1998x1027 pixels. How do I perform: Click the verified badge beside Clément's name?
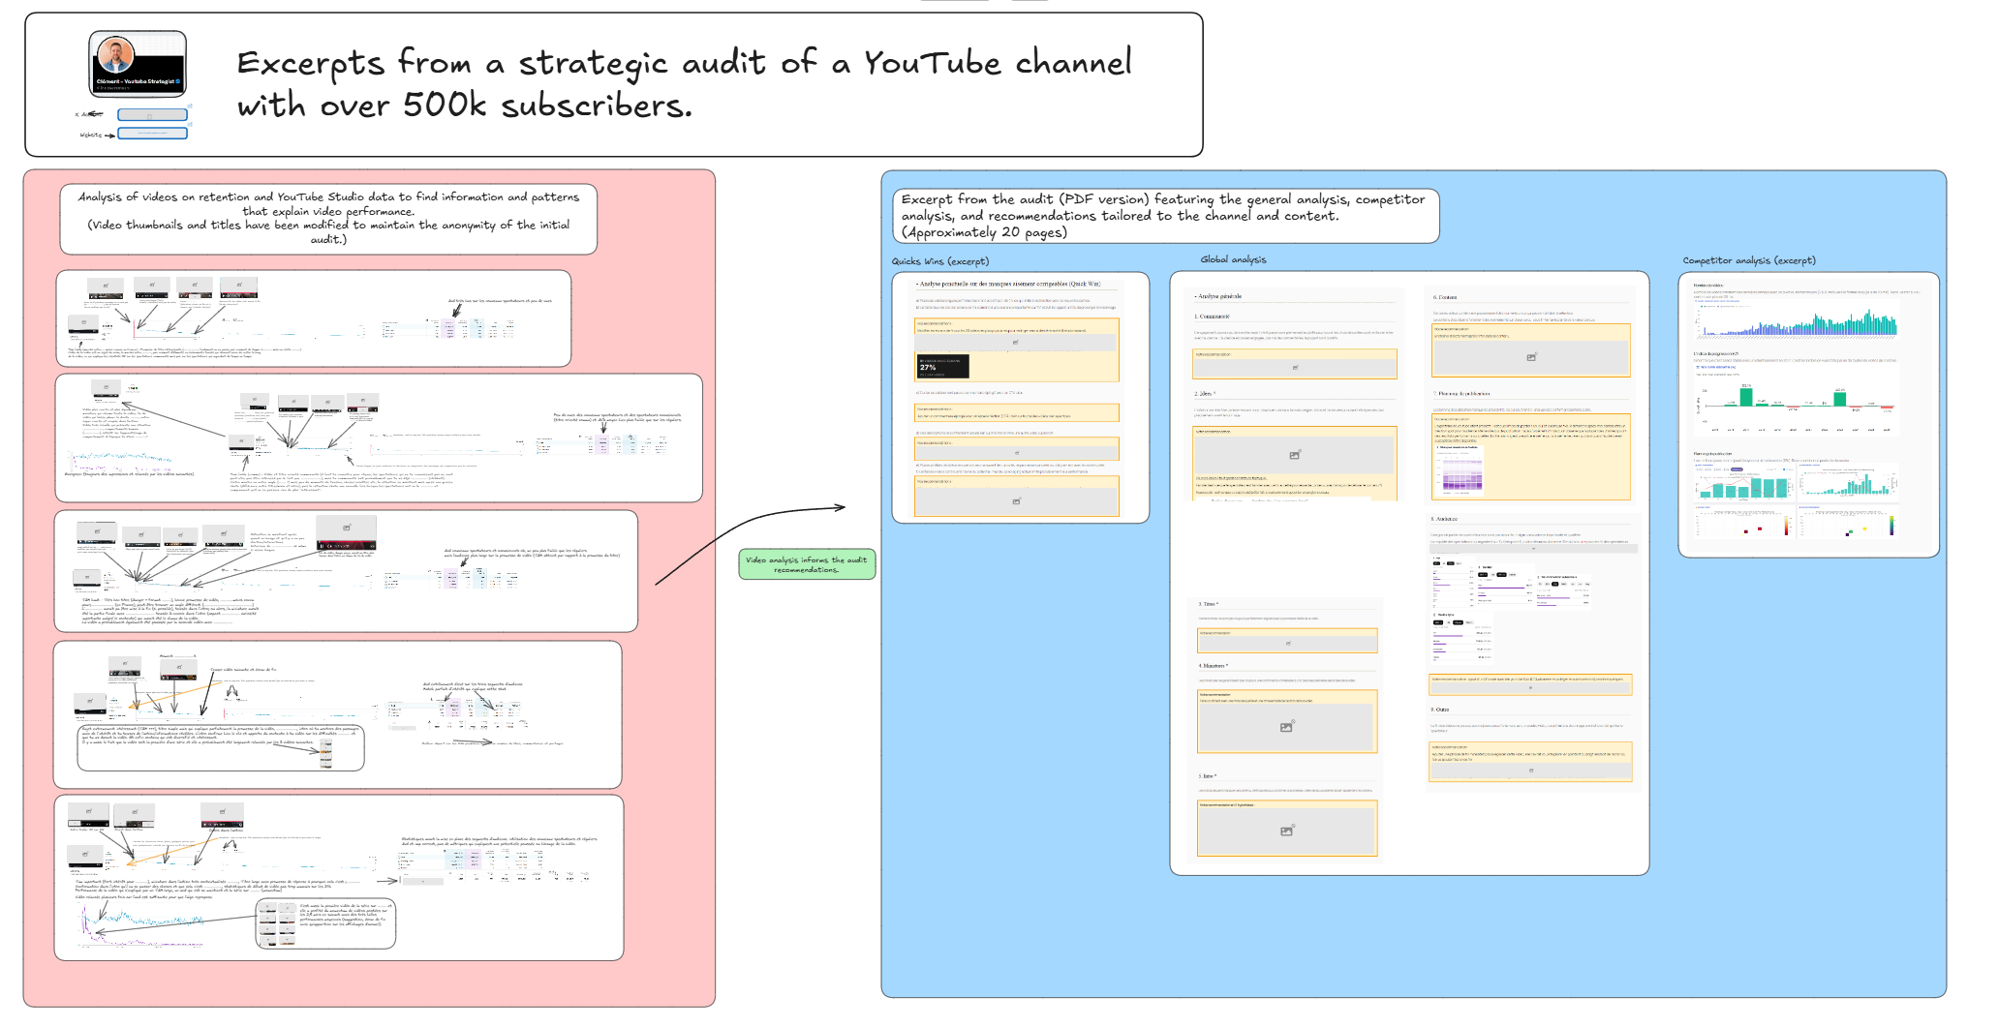tap(177, 81)
